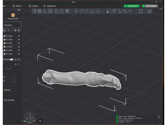The height and width of the screenshot is (125, 167).
Task: Click the settings icon right of Advanced
Action: (19, 59)
